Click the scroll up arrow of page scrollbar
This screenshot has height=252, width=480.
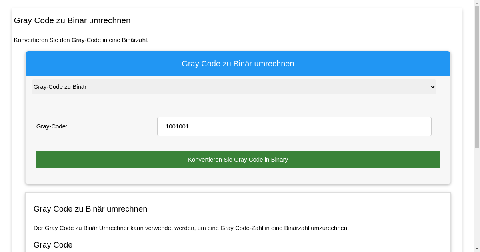pyautogui.click(x=477, y=3)
